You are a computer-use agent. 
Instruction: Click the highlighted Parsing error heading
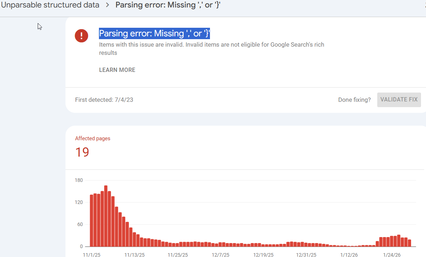[x=154, y=33]
